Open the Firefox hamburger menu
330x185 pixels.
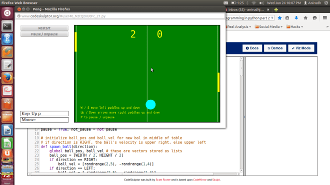[x=324, y=18]
